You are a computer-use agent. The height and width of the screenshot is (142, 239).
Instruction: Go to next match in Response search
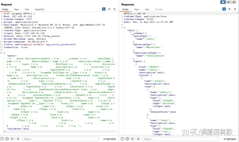(x=138, y=139)
